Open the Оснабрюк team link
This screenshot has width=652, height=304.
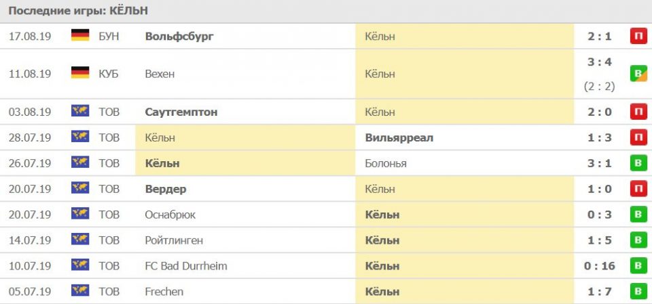click(x=170, y=215)
